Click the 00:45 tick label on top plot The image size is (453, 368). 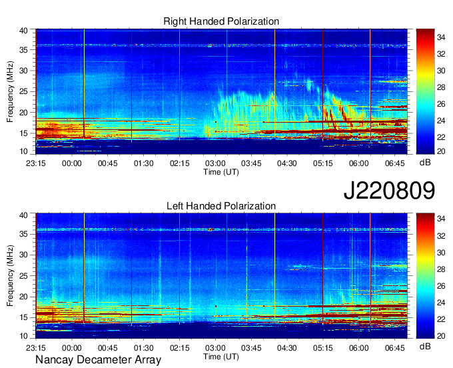pos(107,163)
